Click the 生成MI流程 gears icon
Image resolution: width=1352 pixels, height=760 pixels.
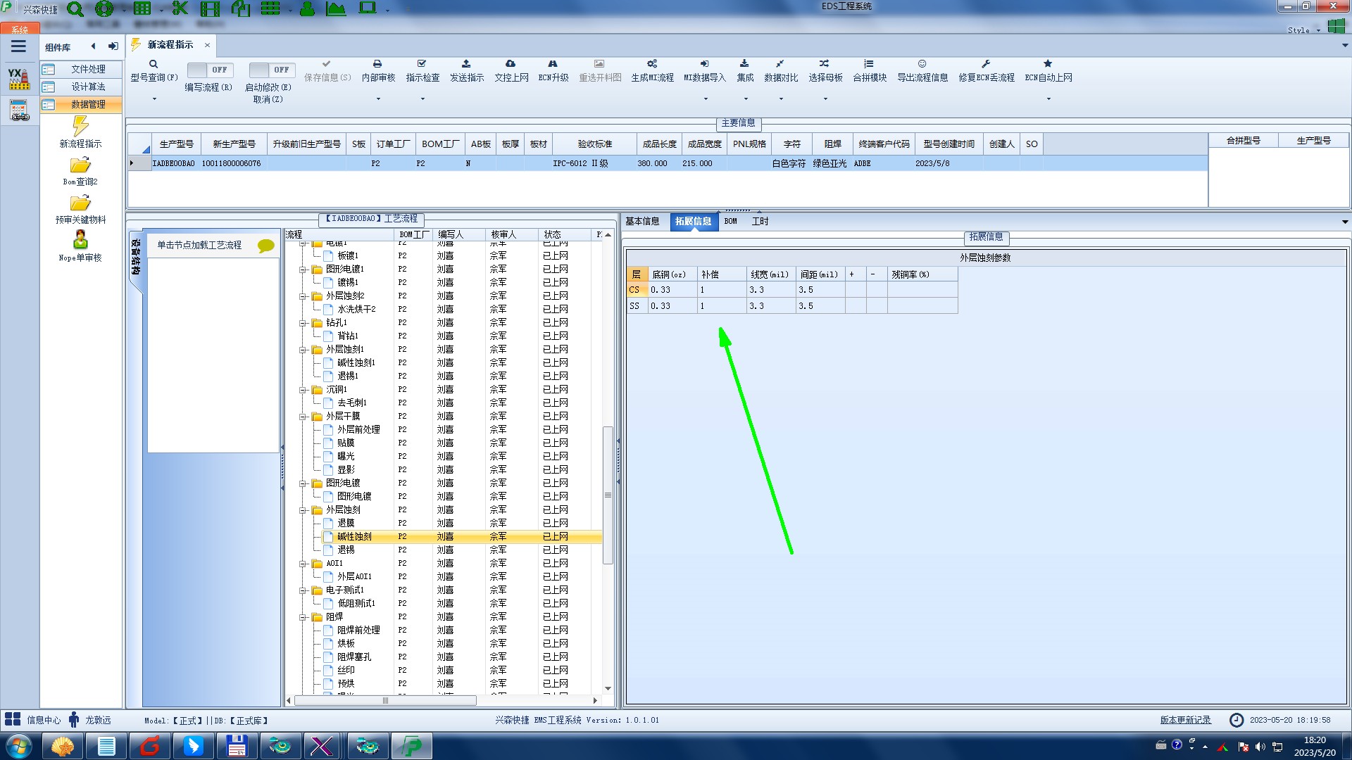point(652,64)
